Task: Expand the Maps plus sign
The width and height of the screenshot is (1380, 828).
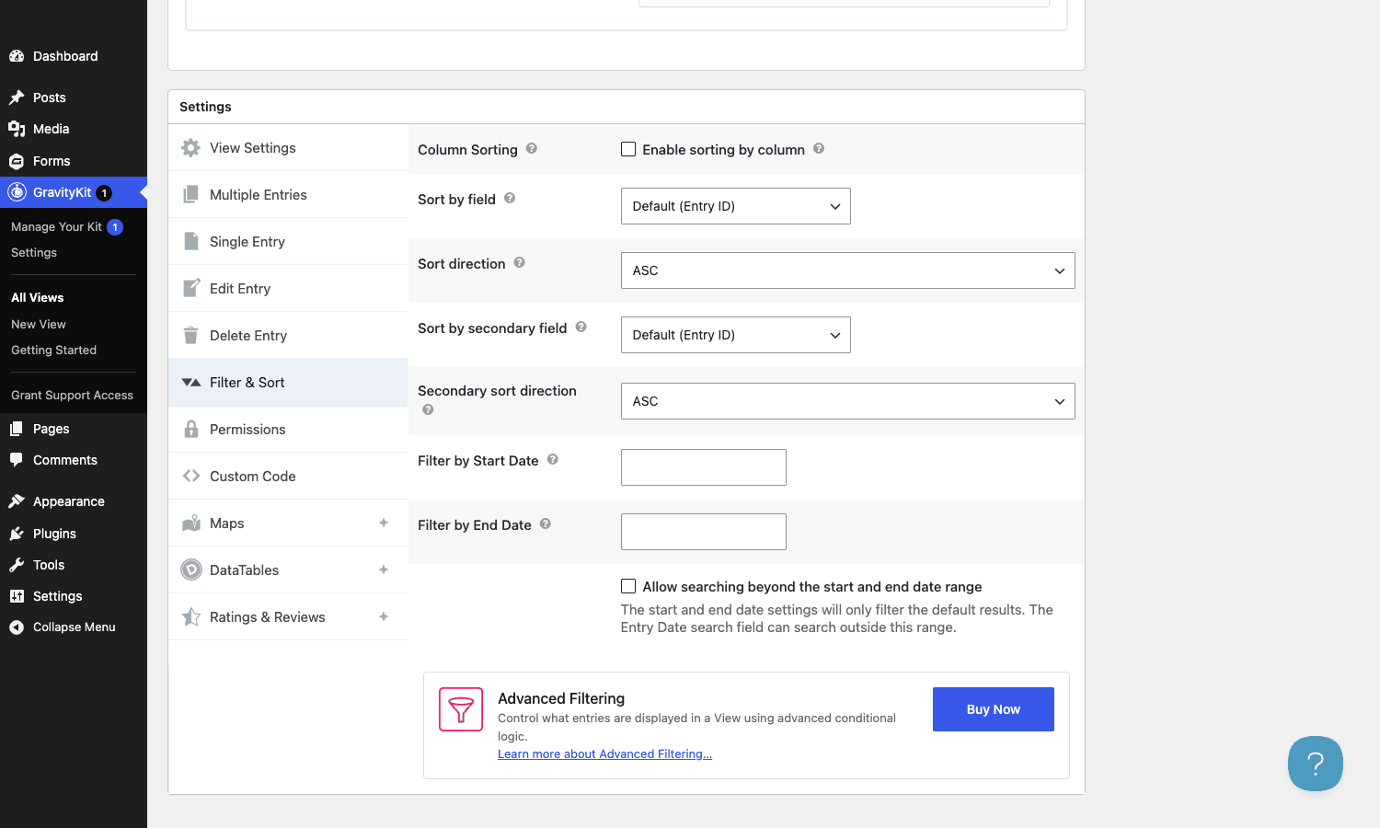Action: coord(384,523)
